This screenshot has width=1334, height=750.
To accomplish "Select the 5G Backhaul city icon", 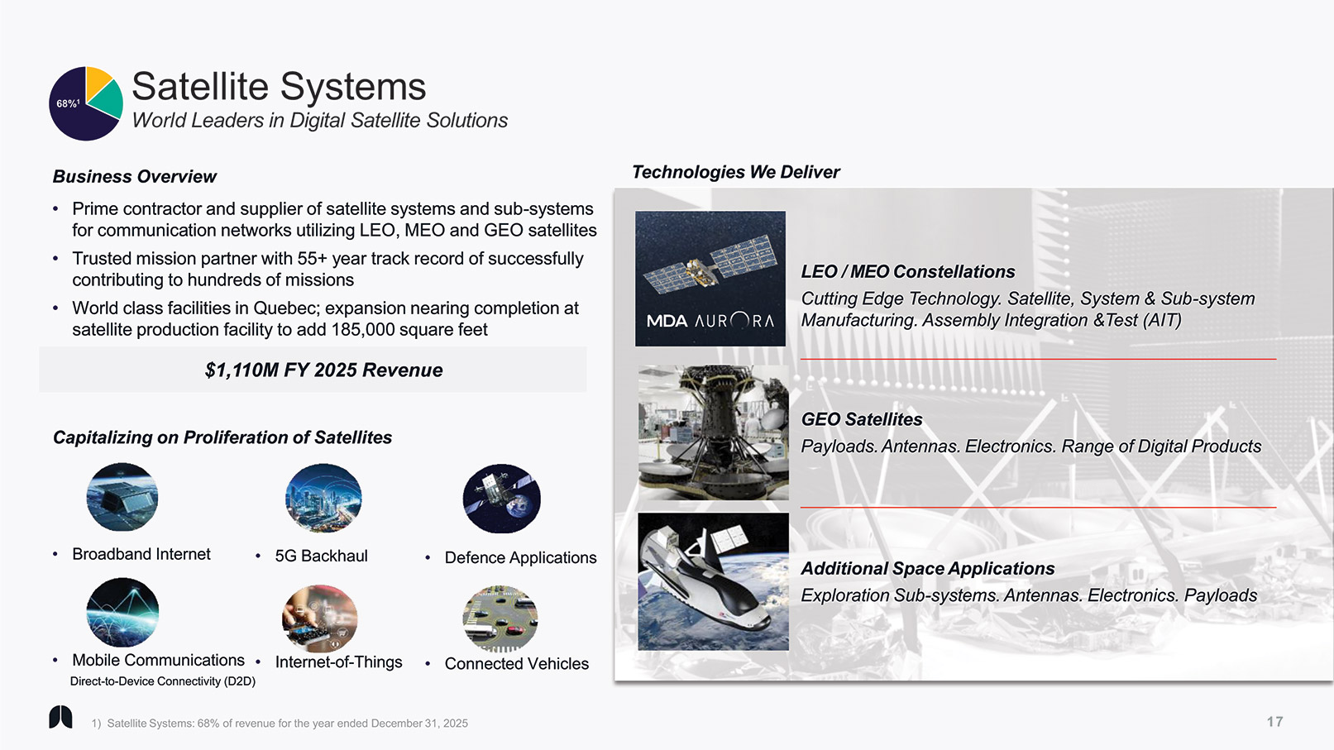I will tap(323, 498).
